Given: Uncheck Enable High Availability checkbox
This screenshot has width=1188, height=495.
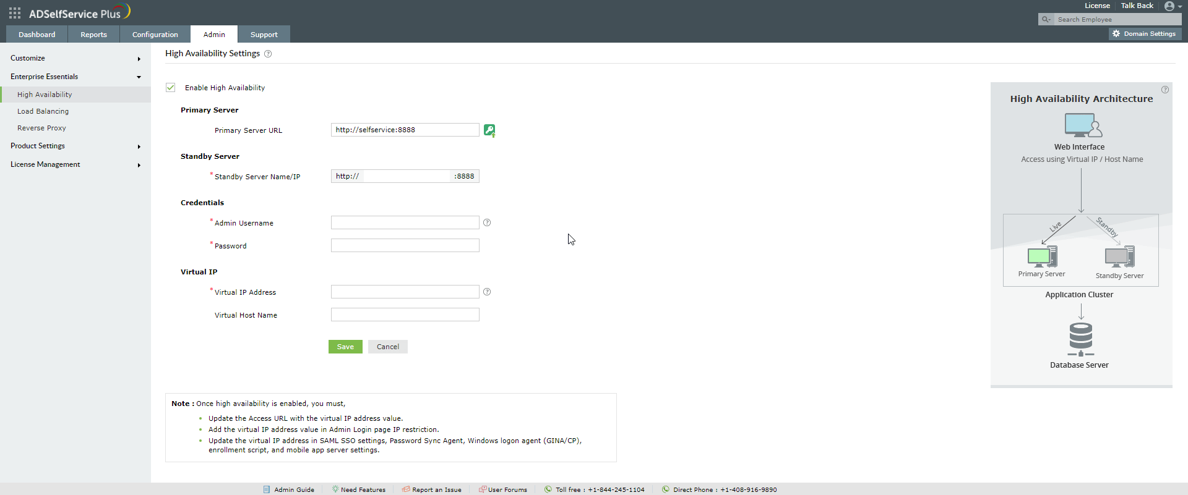Looking at the screenshot, I should pos(171,88).
